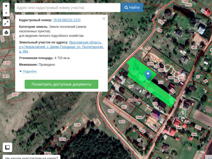Click Посмотреть доступные документы button
Image resolution: width=212 pixels, height=159 pixels.
[61, 84]
